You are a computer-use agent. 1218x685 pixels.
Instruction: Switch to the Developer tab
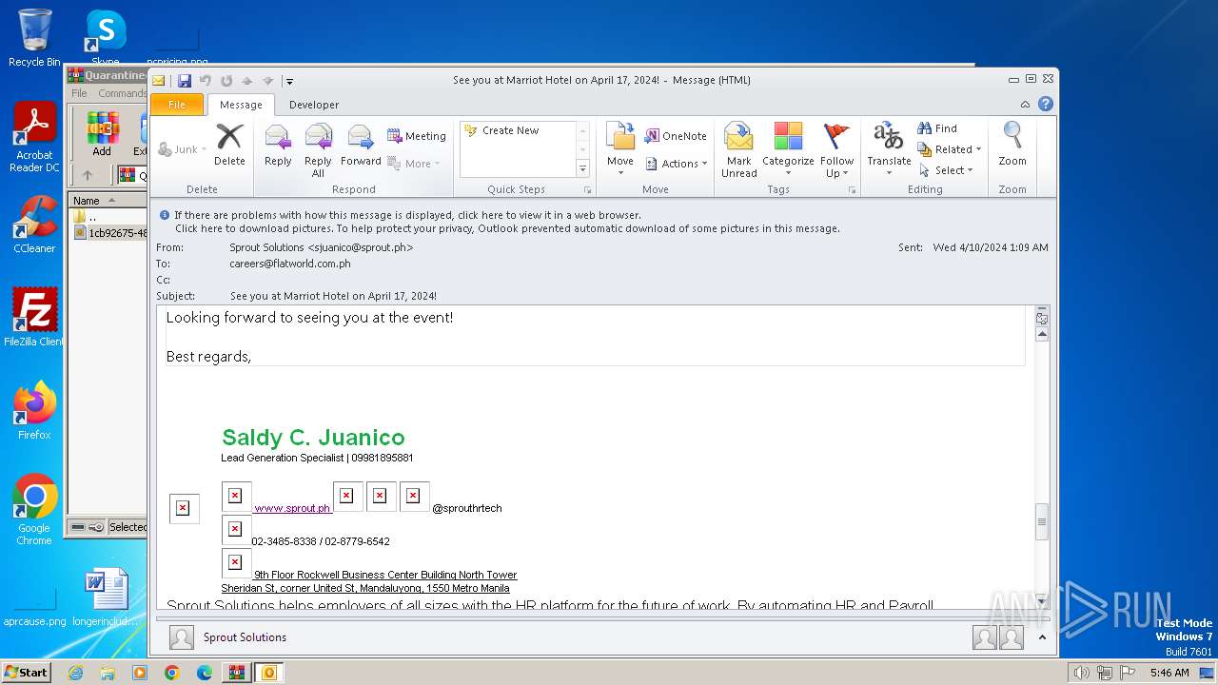[314, 105]
